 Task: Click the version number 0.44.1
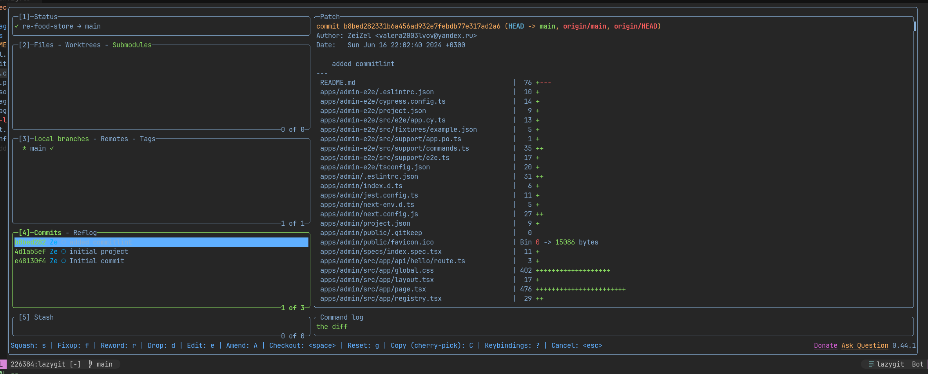904,345
